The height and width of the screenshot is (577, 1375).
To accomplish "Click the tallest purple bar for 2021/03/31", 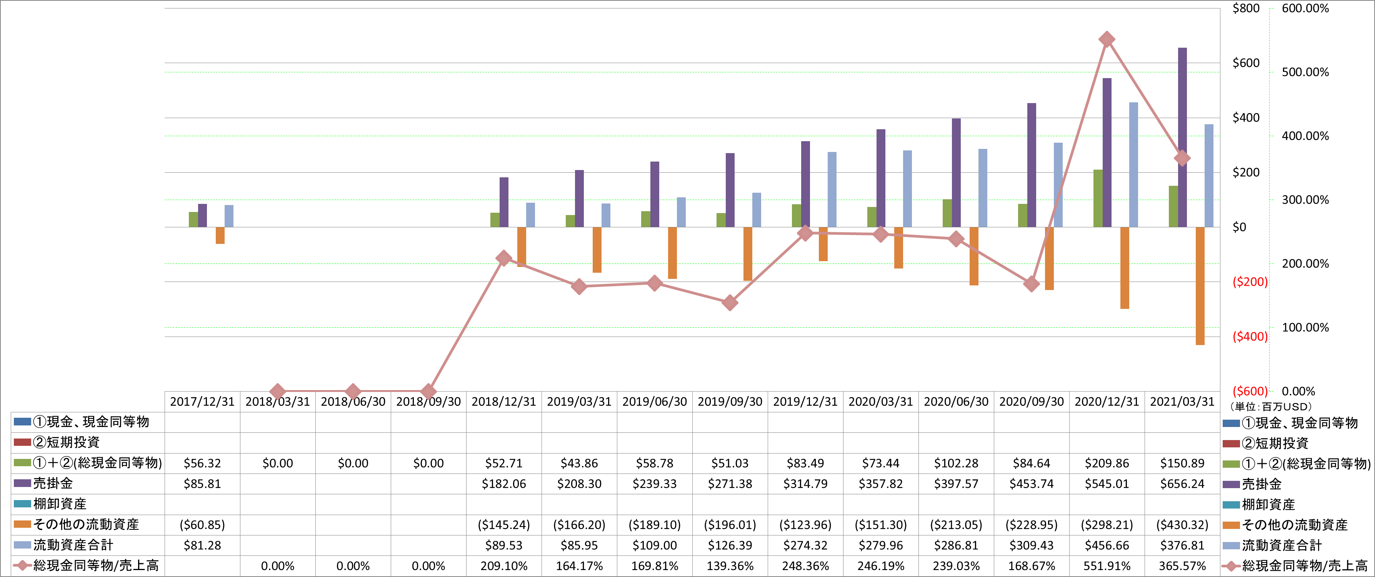I will [1182, 137].
